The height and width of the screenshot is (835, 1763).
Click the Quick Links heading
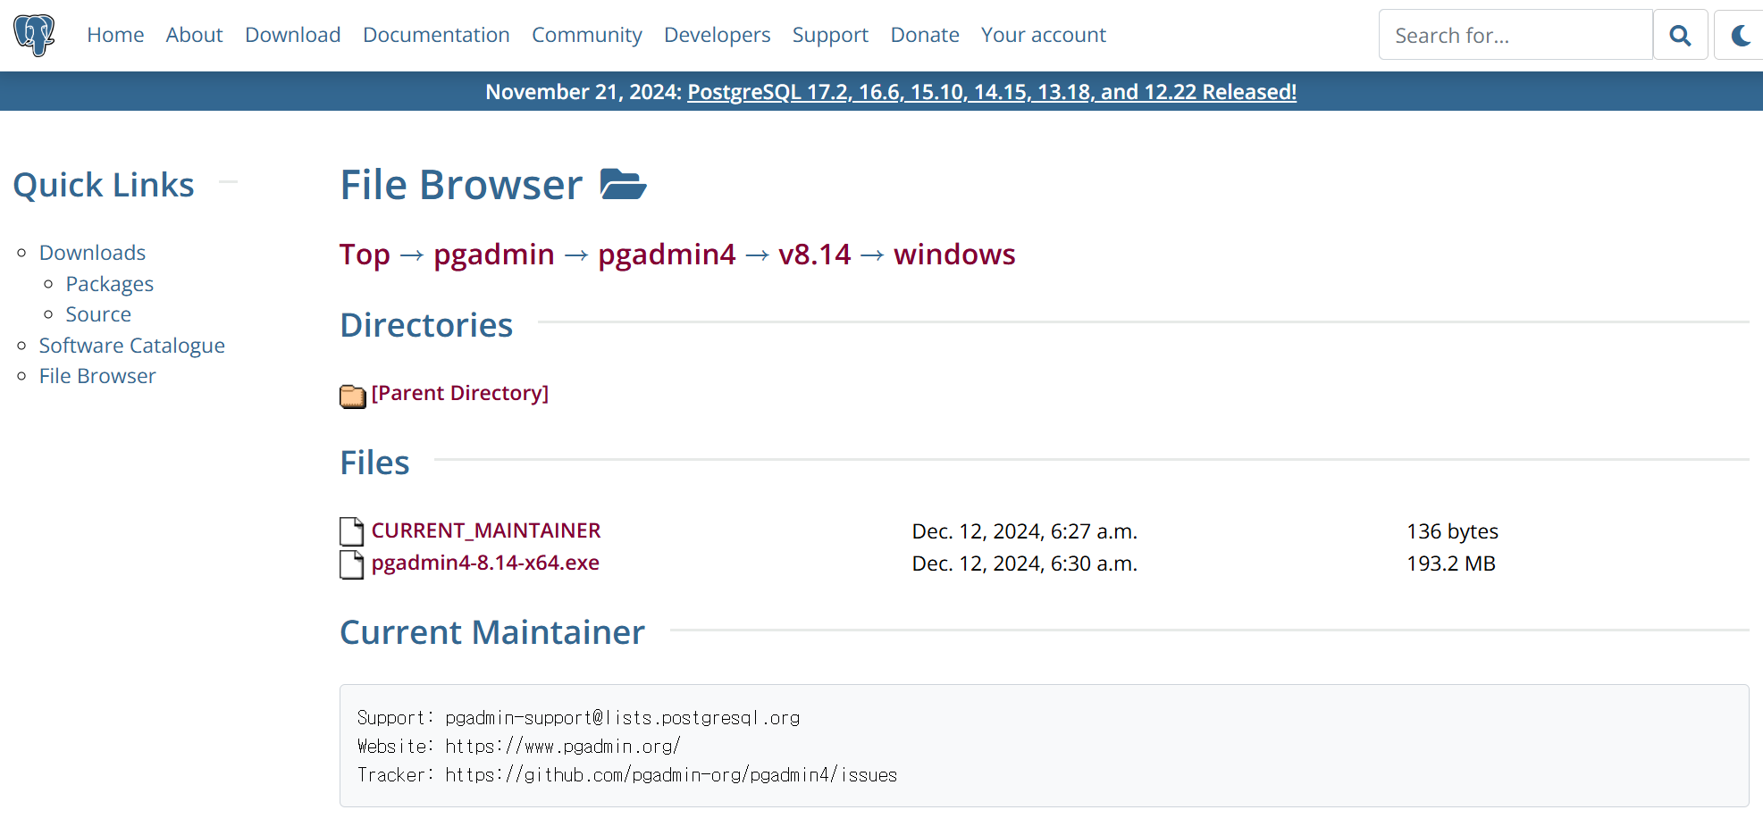point(104,185)
